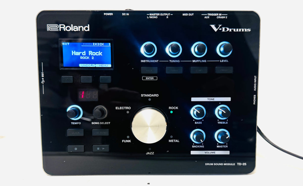This screenshot has width=303, height=186.
Task: Click the ELECTRO kit label
Action: click(x=123, y=108)
